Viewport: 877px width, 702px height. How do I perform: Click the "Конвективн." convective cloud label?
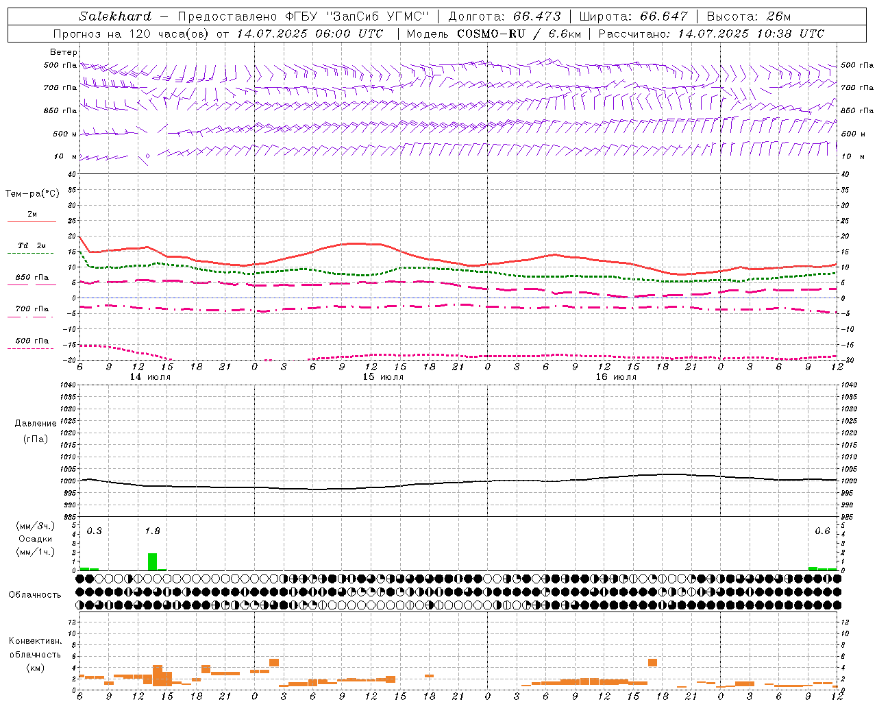pos(36,641)
